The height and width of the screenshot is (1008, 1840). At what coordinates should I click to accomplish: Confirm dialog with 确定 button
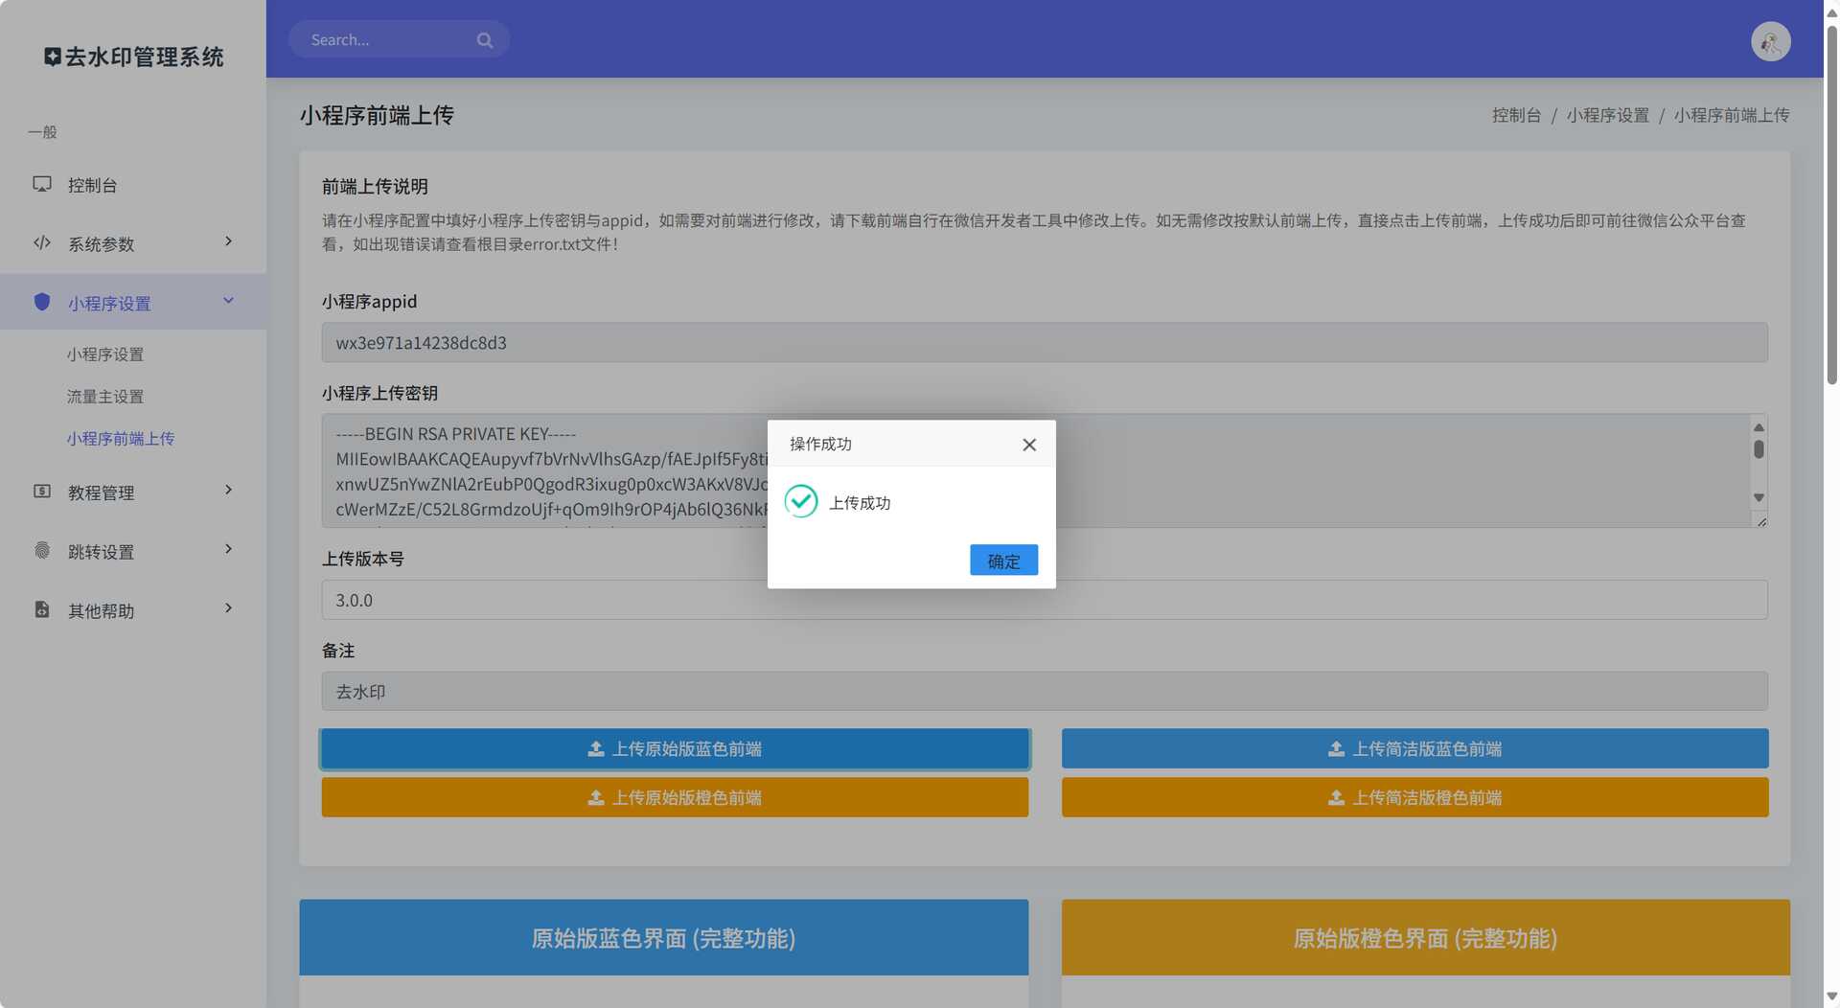tap(1003, 561)
